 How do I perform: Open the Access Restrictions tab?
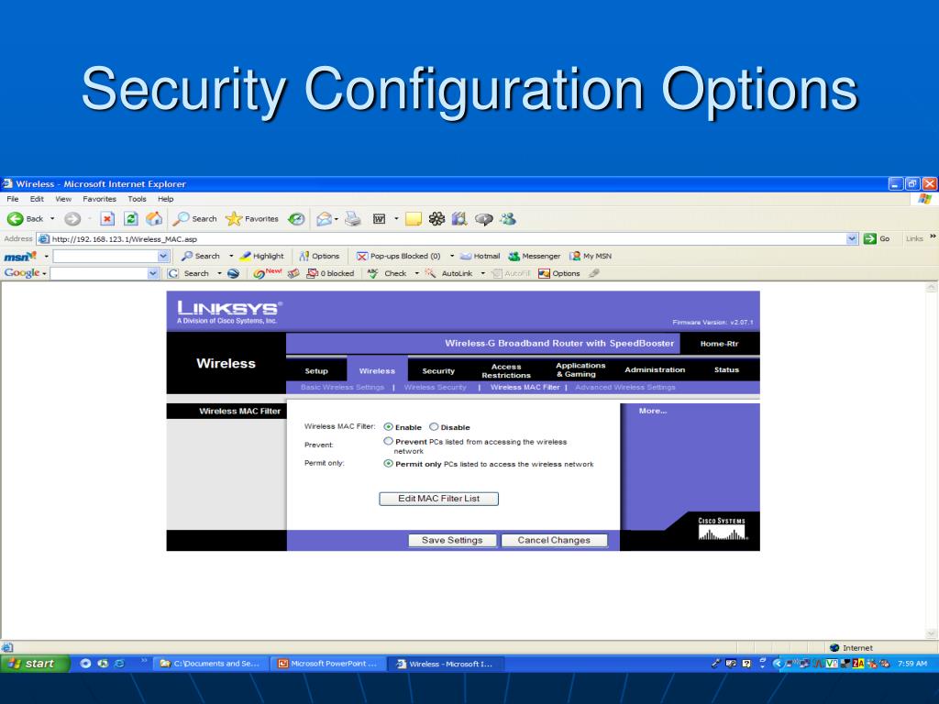(506, 370)
